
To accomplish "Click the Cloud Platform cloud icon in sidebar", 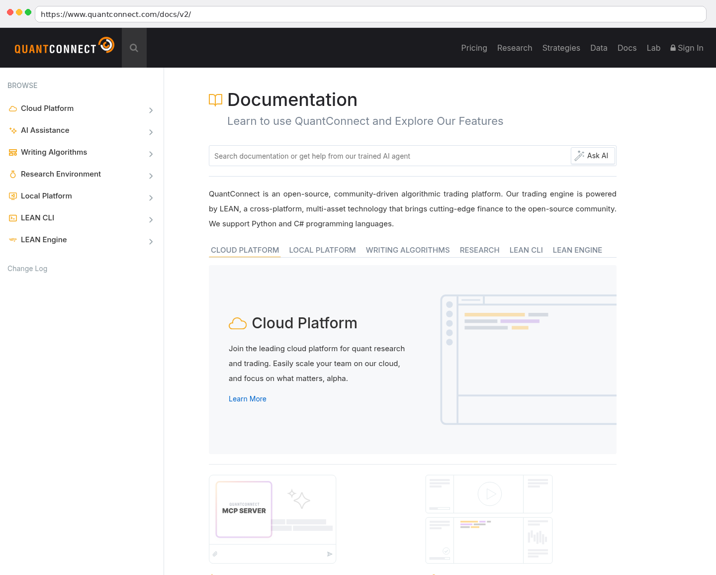I will pos(13,108).
